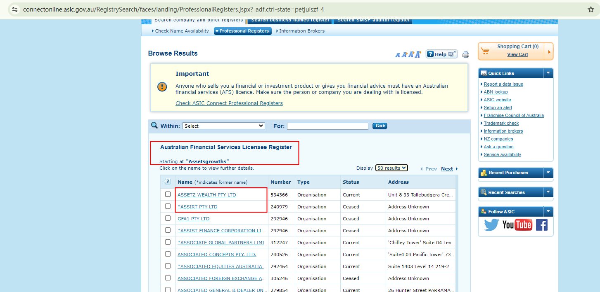Click the smallest font size A icon
600x292 pixels.
tap(397, 55)
